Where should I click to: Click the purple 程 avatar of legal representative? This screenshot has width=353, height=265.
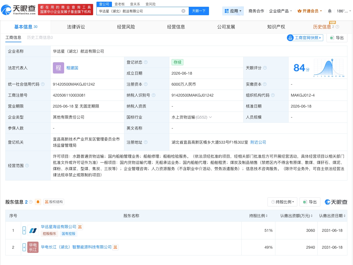pos(59,68)
